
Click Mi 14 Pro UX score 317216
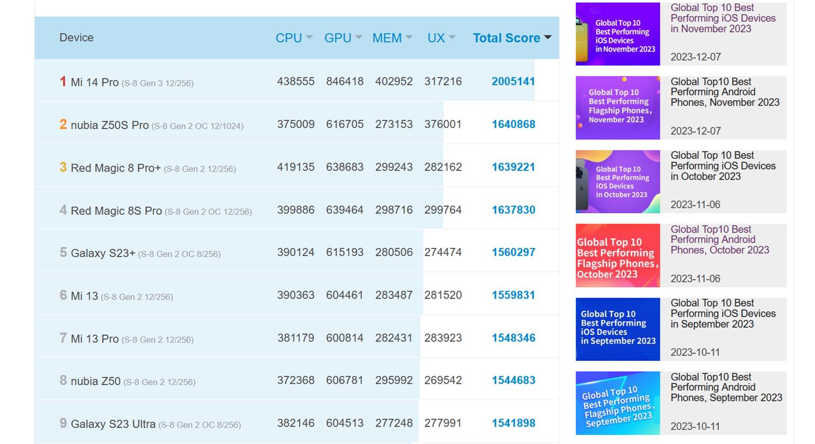pyautogui.click(x=443, y=81)
